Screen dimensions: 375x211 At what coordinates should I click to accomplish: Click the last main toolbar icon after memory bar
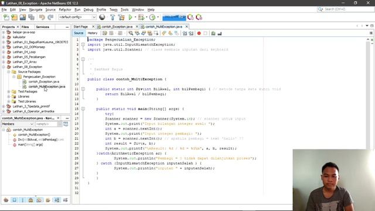[x=199, y=17]
